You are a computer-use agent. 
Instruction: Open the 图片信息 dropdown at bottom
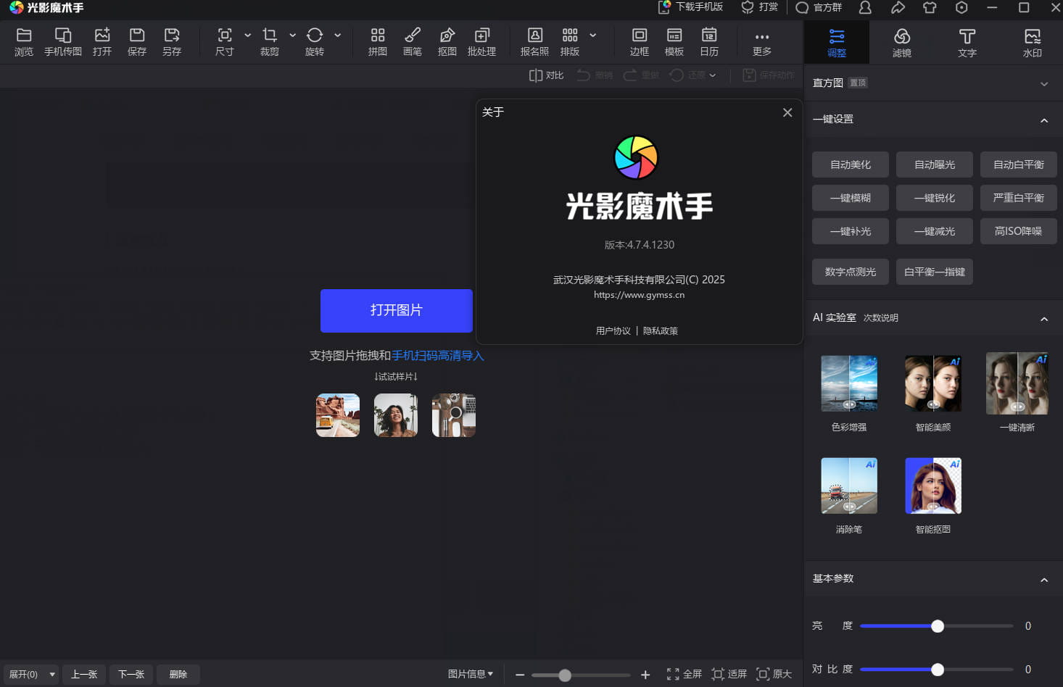click(471, 674)
